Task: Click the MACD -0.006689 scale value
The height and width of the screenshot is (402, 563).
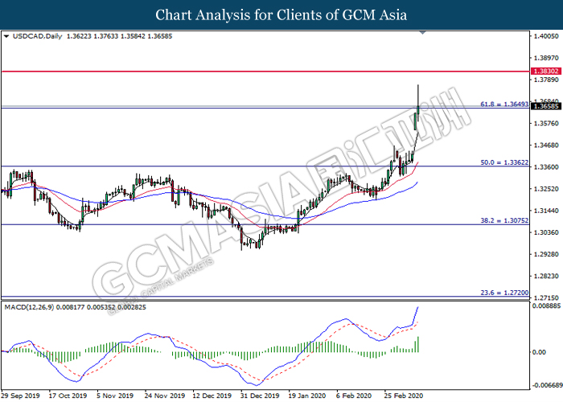Action: 547,385
